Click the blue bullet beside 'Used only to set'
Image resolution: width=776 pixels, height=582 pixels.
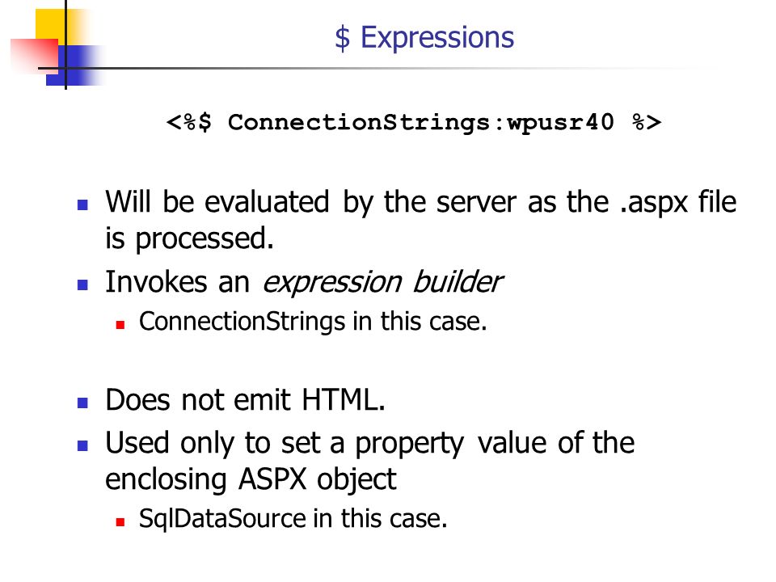coord(82,445)
